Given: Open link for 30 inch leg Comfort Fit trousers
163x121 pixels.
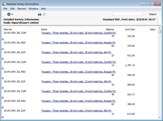Looking at the screenshot, I should pos(78,33).
